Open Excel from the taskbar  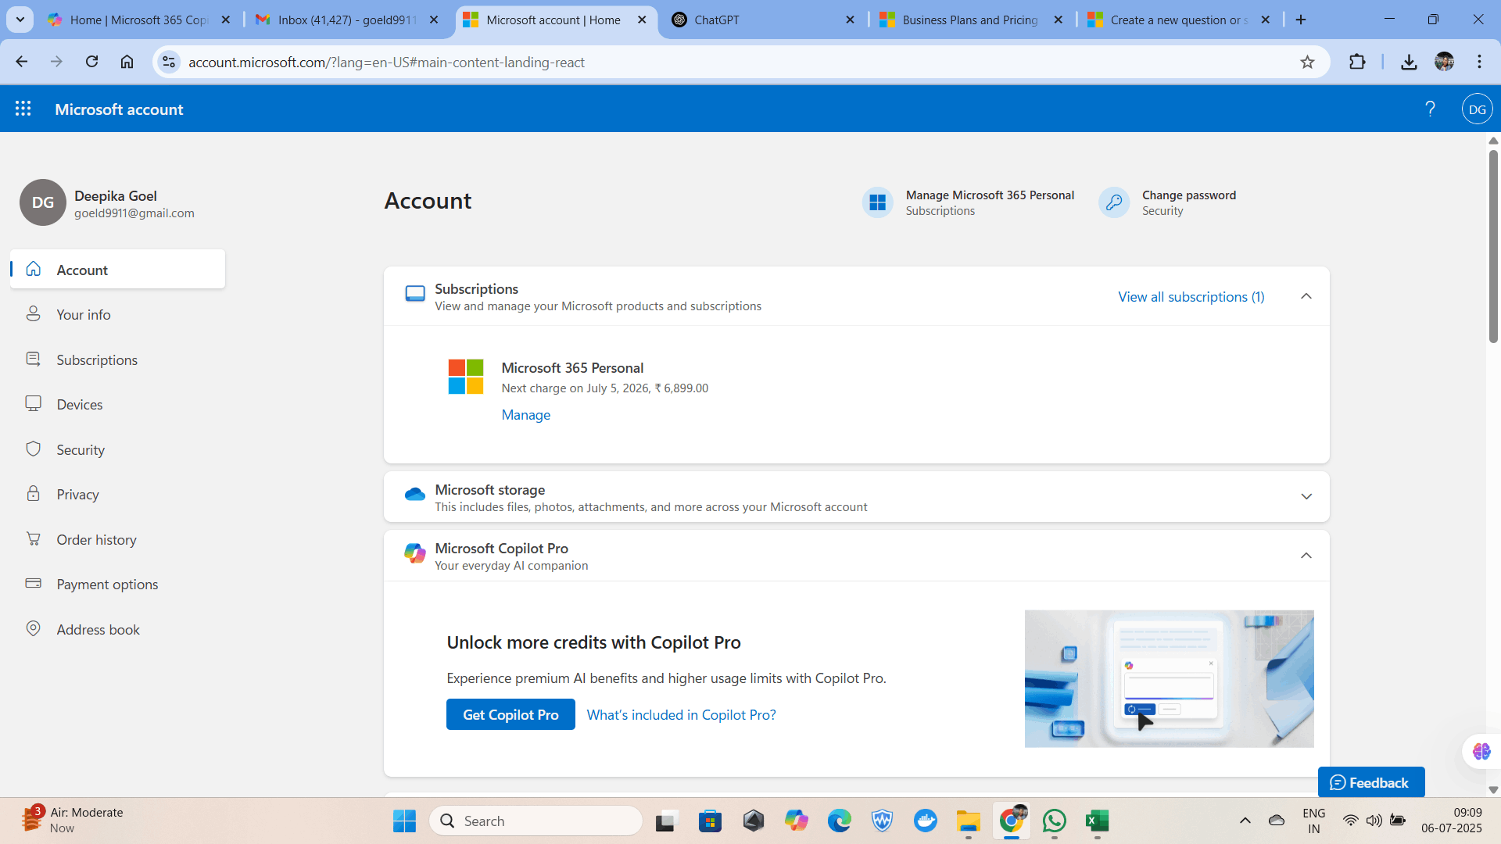[1097, 821]
